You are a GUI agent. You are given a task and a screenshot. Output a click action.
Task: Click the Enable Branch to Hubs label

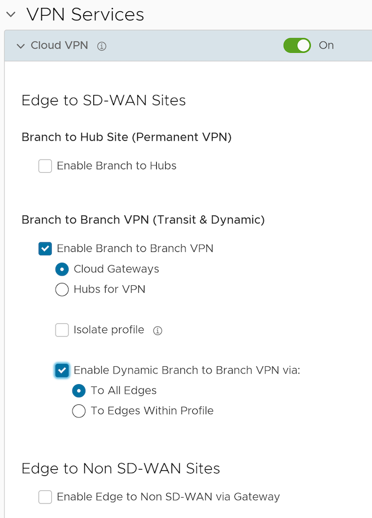point(117,166)
